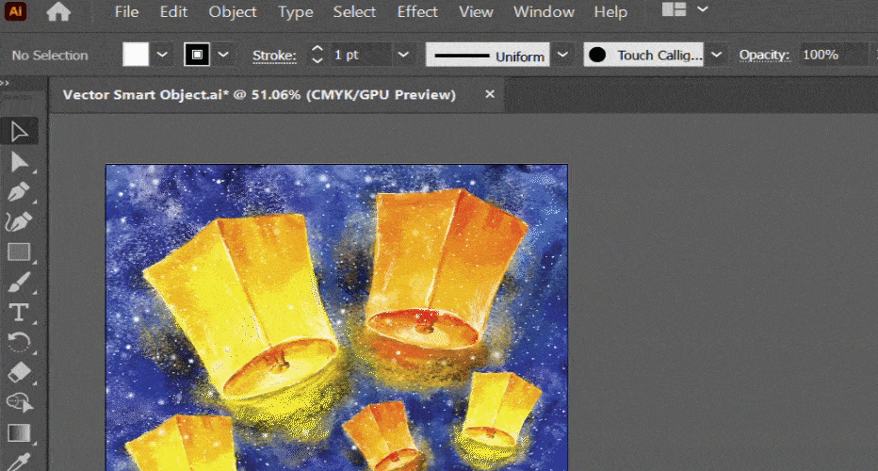Select the Eraser tool
Screen dimensions: 878x471
(x=19, y=372)
